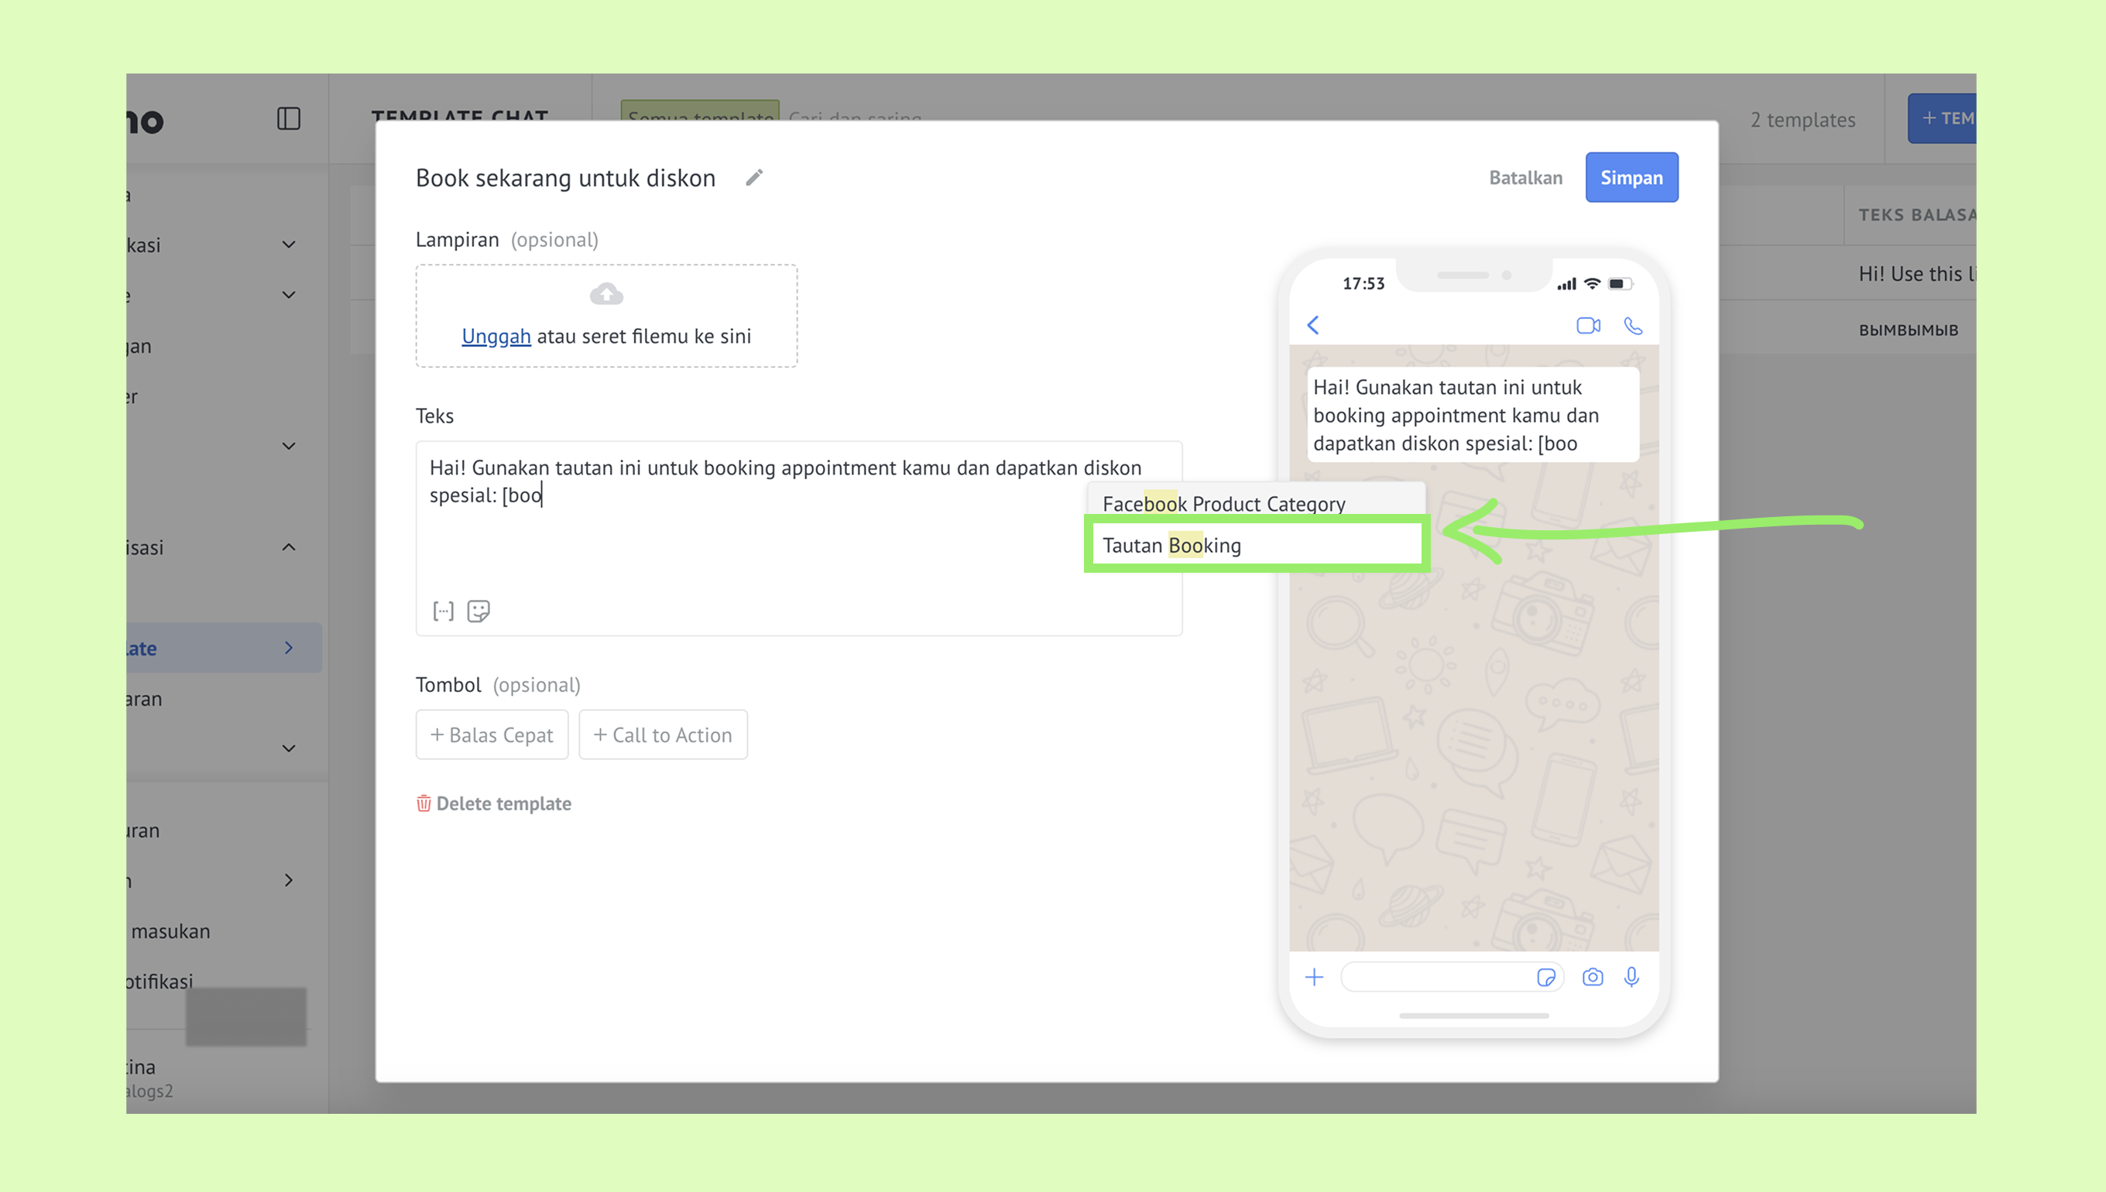
Task: Click the Unggah upload link
Action: (496, 336)
